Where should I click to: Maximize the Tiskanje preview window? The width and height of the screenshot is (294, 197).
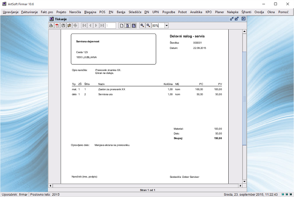(237, 19)
